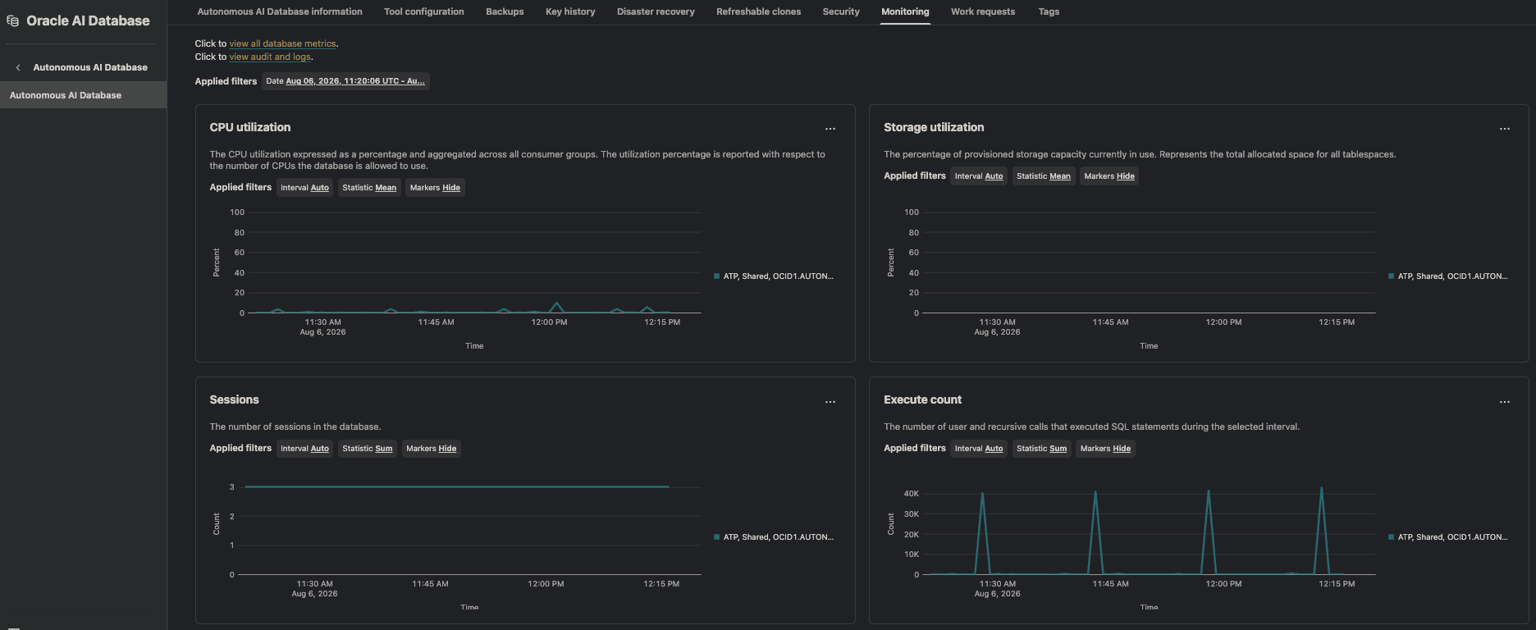Click CPU utilization legend label ATP, Shared
This screenshot has height=630, width=1536.
pos(778,276)
